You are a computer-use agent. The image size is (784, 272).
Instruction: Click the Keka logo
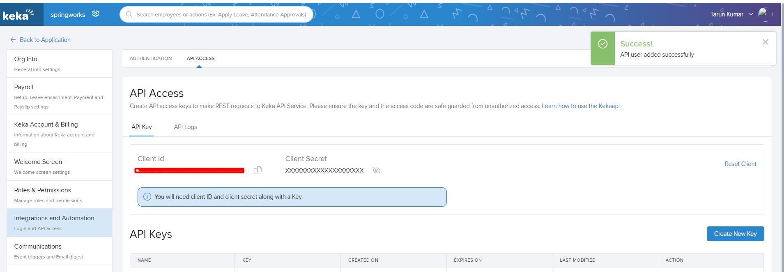coord(18,15)
